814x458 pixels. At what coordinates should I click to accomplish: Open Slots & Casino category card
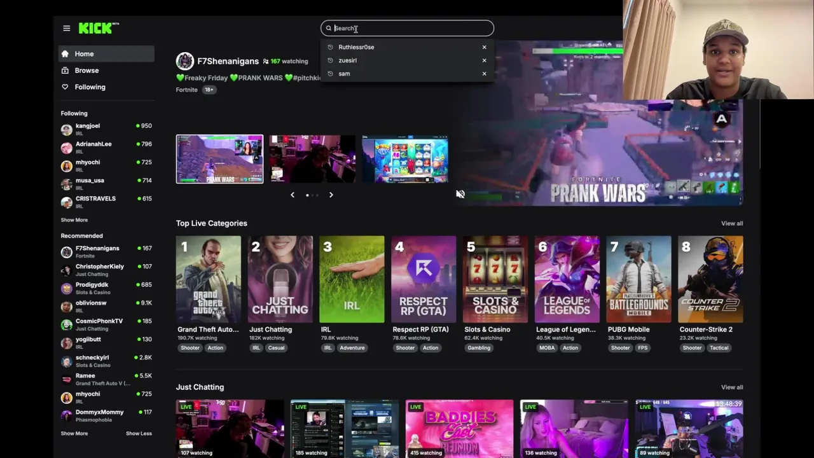pyautogui.click(x=495, y=279)
